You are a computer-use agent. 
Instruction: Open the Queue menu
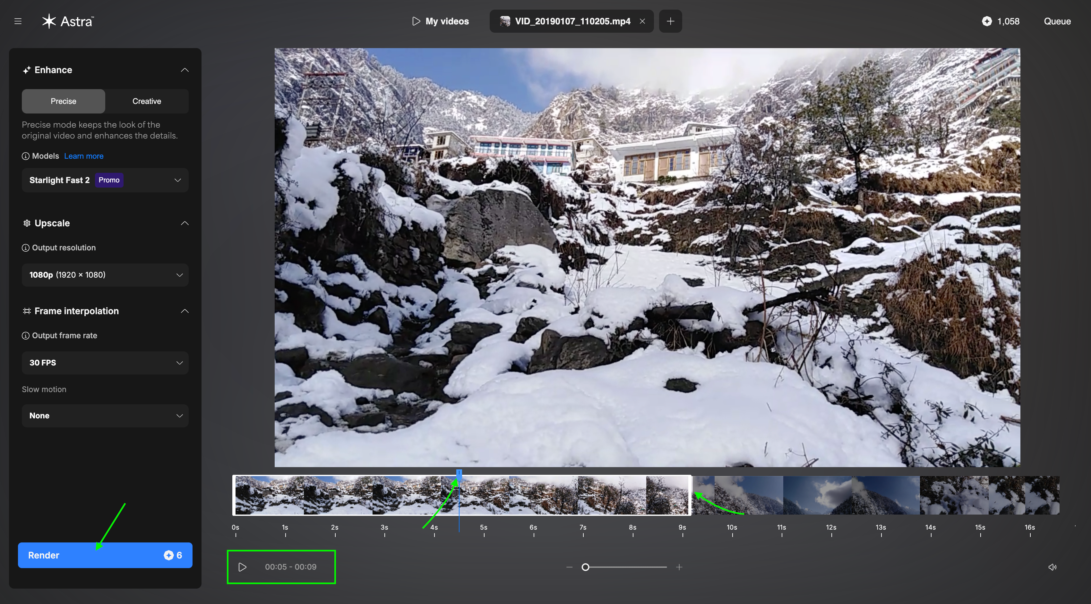(x=1057, y=21)
